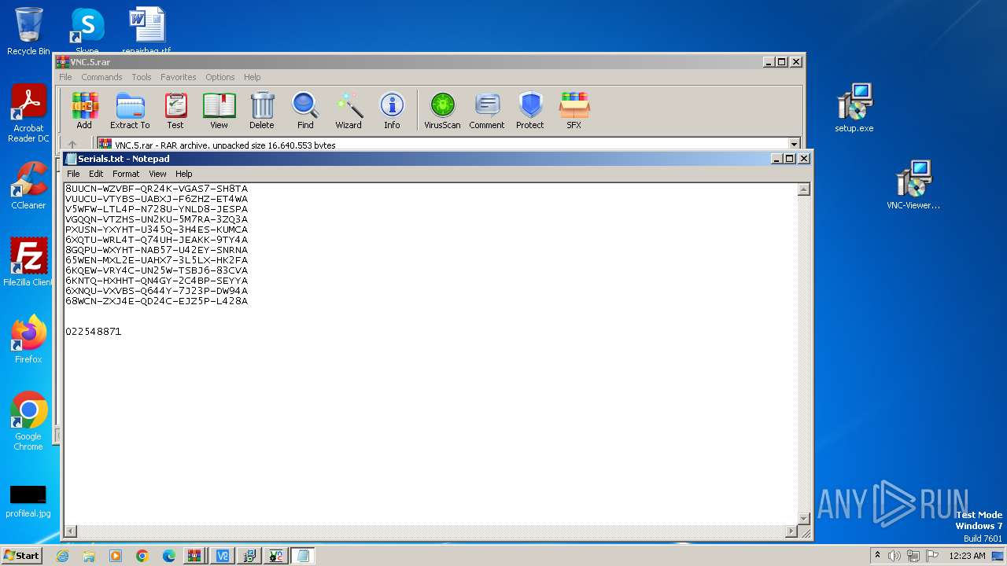Select CCleaner desktop shortcut
The image size is (1007, 566).
(x=28, y=186)
